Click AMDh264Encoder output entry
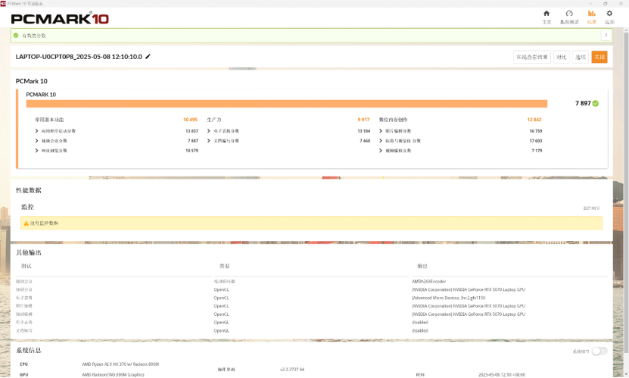The height and width of the screenshot is (378, 629). (429, 281)
